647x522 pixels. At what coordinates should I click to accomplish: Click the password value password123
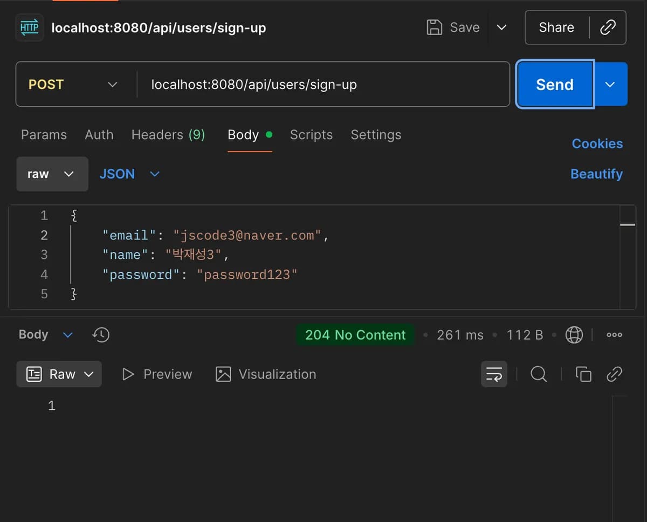(247, 274)
